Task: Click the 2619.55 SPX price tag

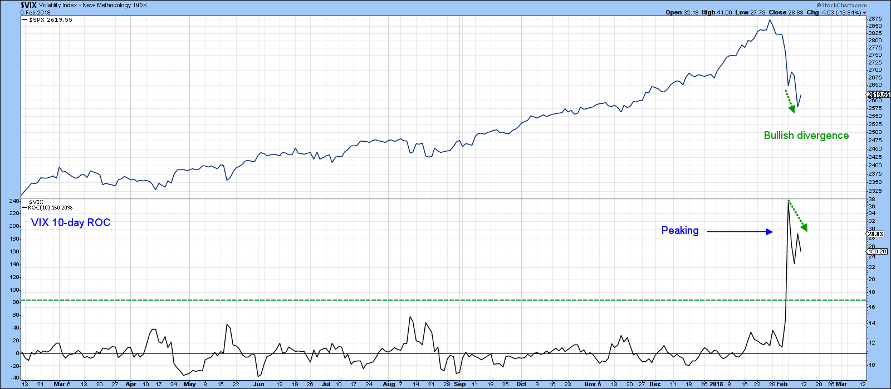Action: (878, 94)
